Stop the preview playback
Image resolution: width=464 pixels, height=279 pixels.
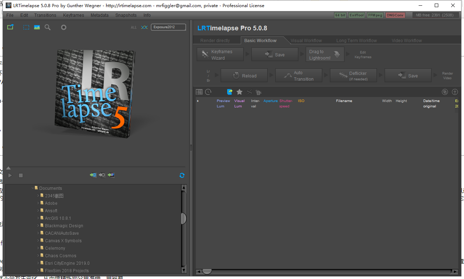21,176
